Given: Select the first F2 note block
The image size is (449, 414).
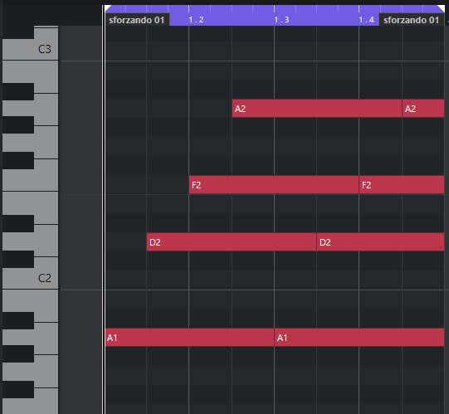Looking at the screenshot, I should [274, 185].
